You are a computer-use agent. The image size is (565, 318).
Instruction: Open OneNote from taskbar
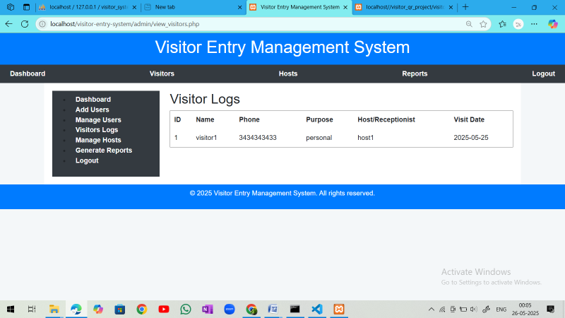tap(208, 310)
